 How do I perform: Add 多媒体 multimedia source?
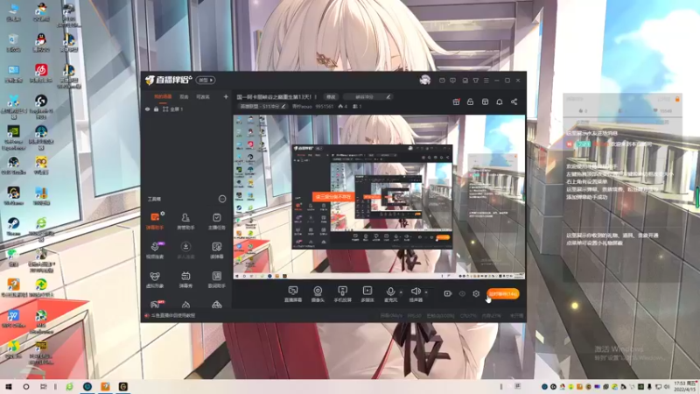click(367, 294)
